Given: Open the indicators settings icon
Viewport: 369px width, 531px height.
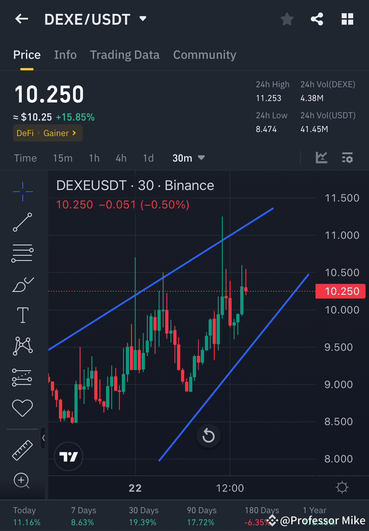Looking at the screenshot, I should [347, 158].
